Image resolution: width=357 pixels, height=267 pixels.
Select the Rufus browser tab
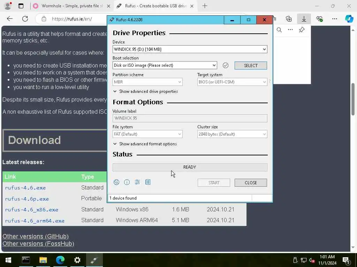(x=155, y=6)
